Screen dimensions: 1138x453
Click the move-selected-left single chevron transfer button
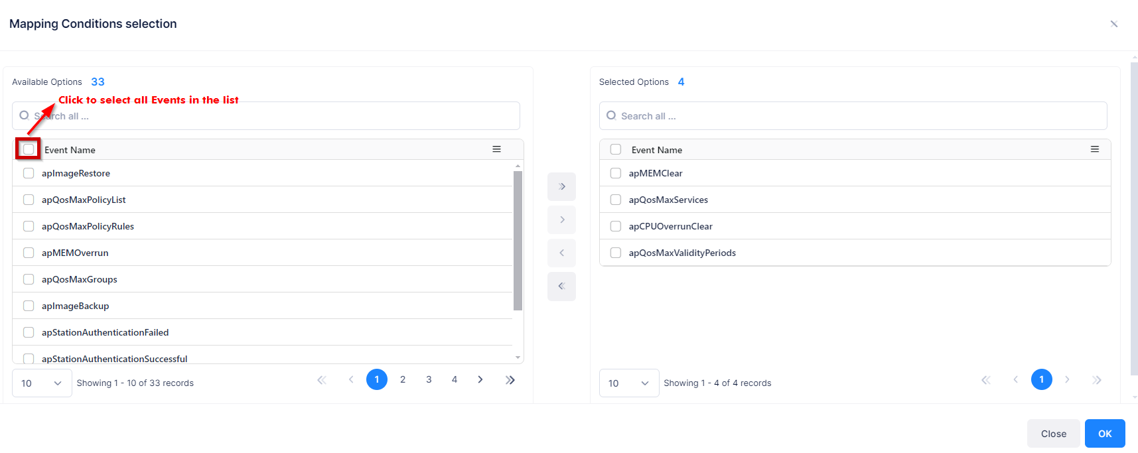561,253
